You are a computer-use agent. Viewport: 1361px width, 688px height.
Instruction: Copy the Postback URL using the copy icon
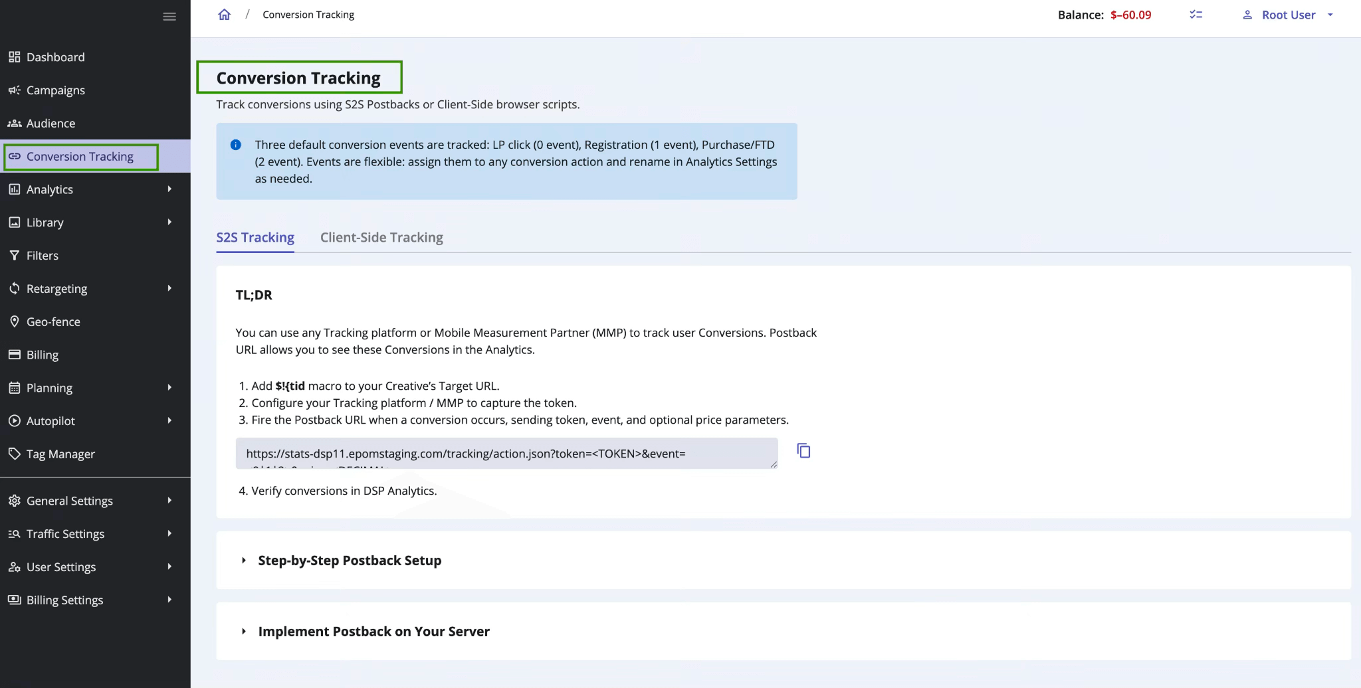coord(803,451)
